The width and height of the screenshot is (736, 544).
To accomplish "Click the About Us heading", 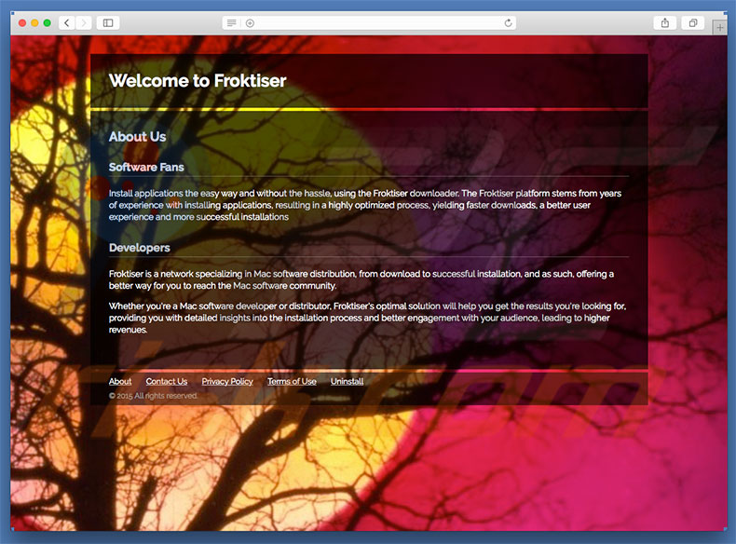I will coord(137,137).
